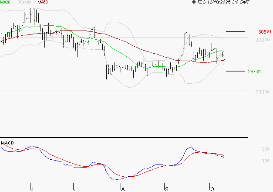Click the 267.81 support price label
The image size is (273, 192).
coord(265,72)
